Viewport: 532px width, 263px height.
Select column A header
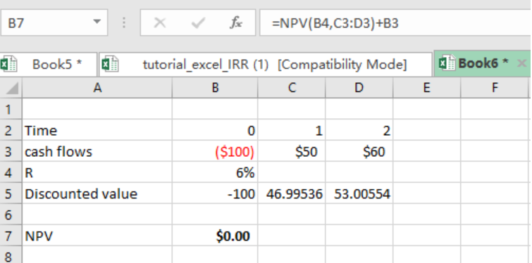[x=97, y=88]
